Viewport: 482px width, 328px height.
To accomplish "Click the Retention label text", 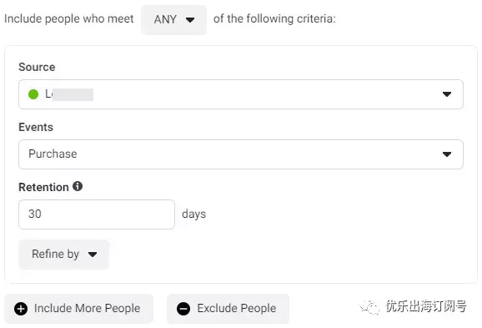I will pyautogui.click(x=43, y=187).
